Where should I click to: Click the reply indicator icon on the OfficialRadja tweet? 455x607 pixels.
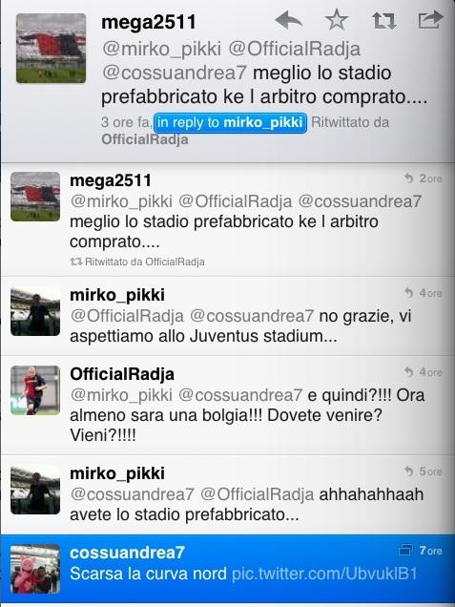pos(409,372)
